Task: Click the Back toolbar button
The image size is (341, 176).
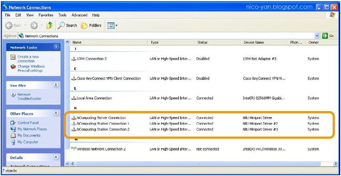Action: tap(14, 26)
